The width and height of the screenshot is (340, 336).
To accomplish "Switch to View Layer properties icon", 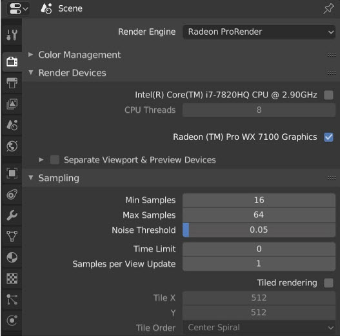I will click(12, 104).
